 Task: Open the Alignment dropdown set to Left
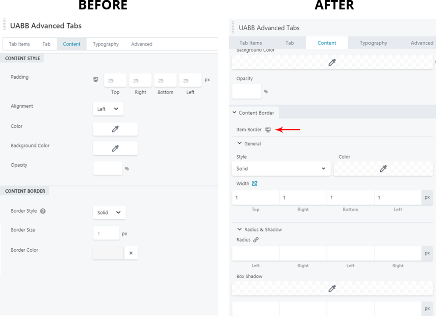click(108, 108)
